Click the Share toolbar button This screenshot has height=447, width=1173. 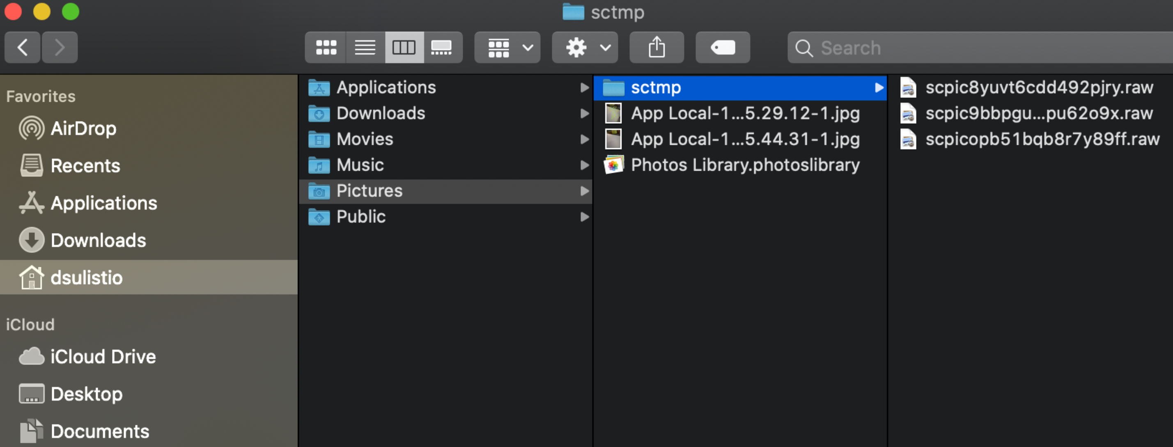657,47
